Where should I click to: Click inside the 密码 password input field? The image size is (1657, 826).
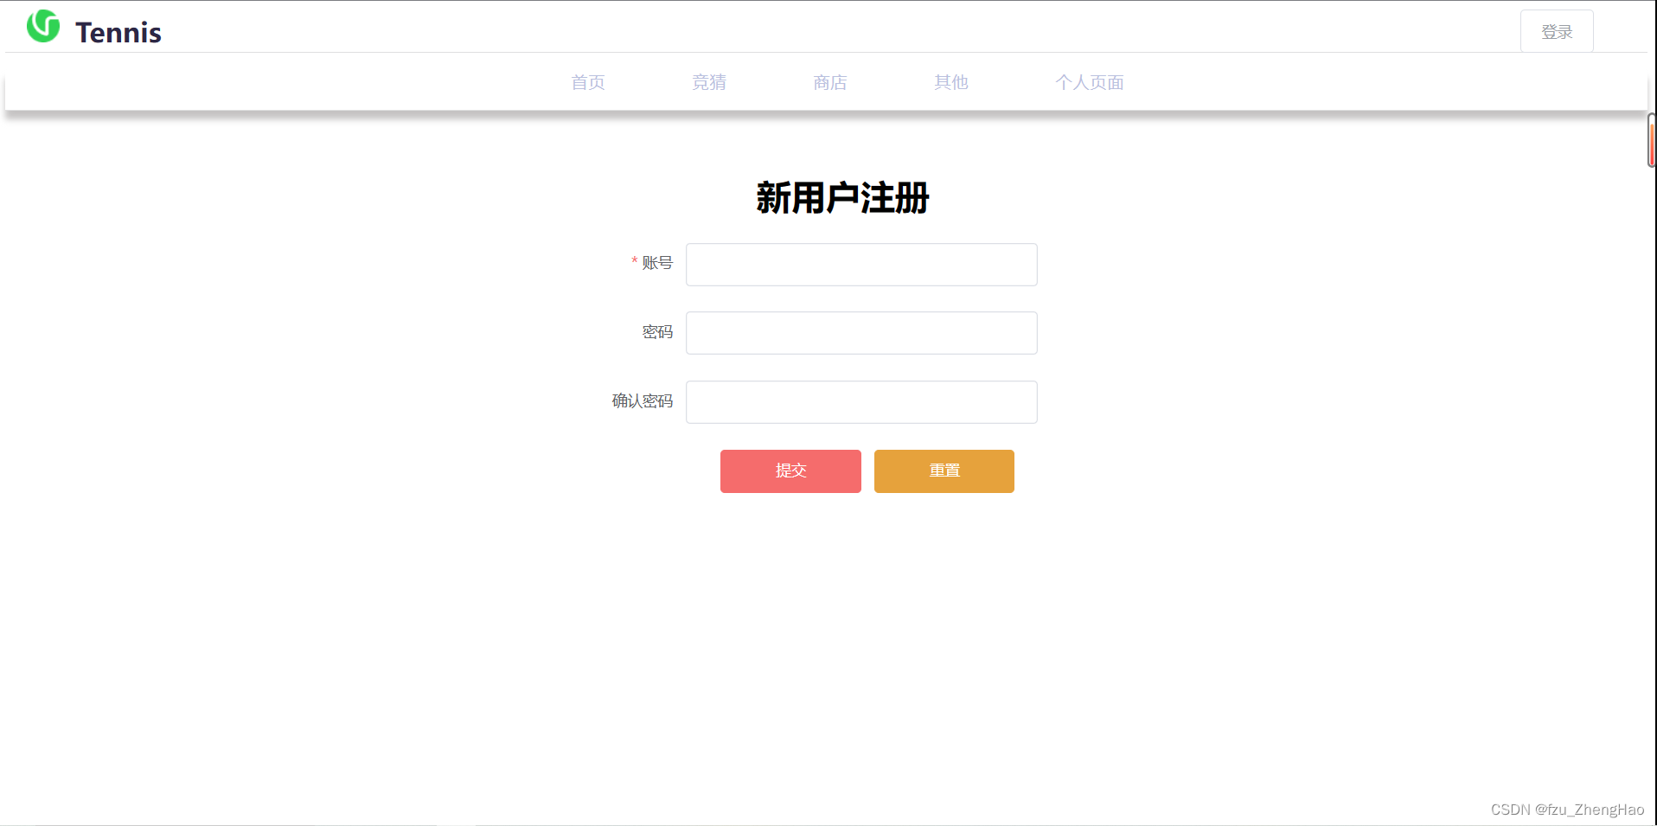coord(860,333)
